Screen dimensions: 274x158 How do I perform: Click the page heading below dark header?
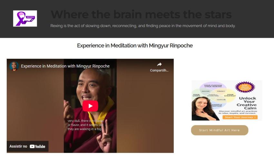(x=135, y=45)
